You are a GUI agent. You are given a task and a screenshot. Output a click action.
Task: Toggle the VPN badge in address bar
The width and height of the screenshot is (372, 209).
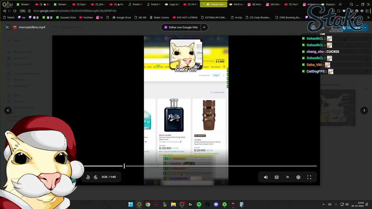23,11
